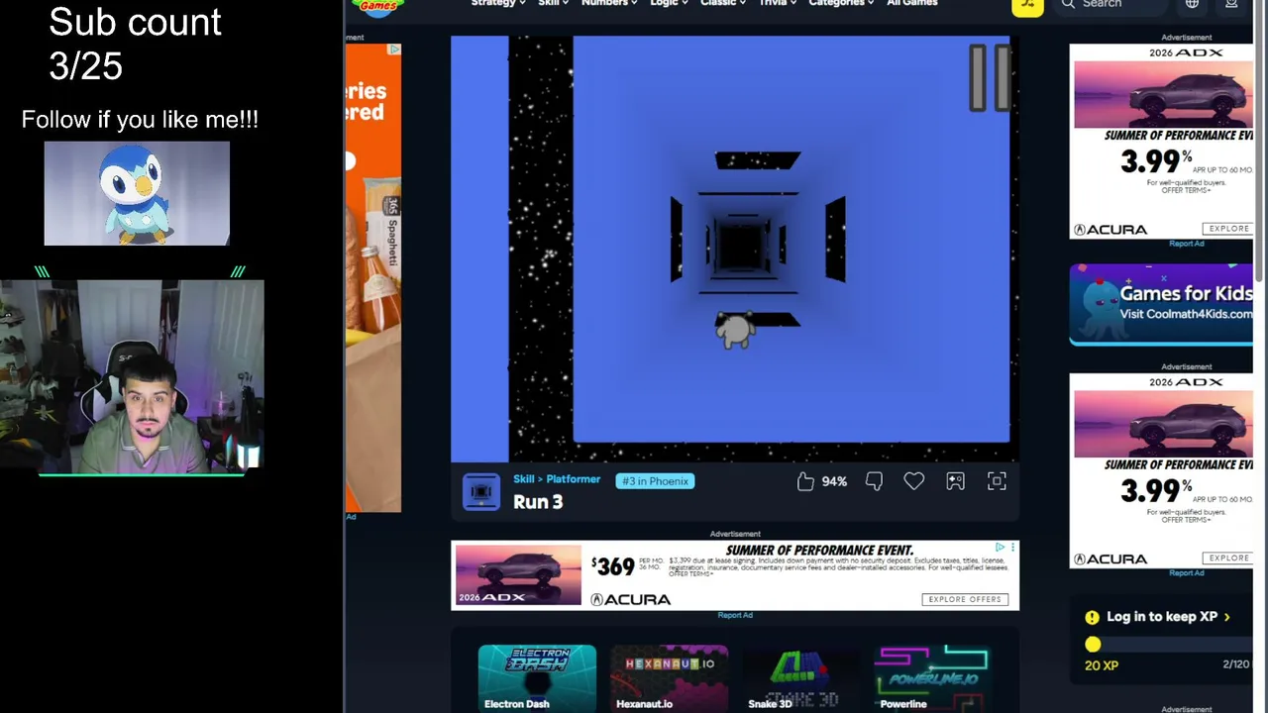Viewport: 1268px width, 713px height.
Task: Expand the Categories dropdown menu
Action: coord(841,4)
